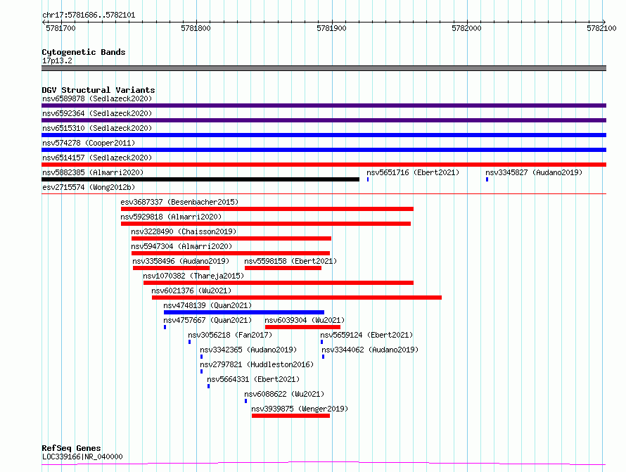Click the nsv3342365 (Audano2019) label
Screen dimensions: 626x472
[248, 350]
